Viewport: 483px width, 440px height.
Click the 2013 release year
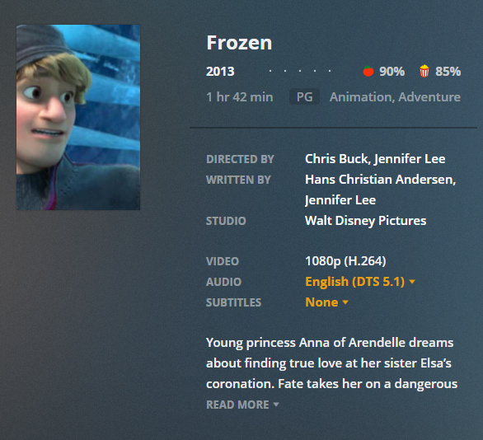point(220,72)
